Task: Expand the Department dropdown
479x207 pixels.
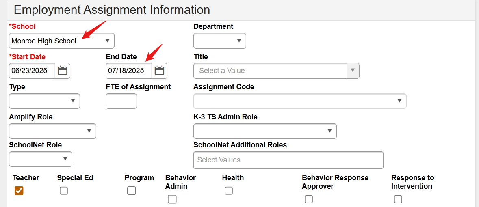Action: pos(220,41)
